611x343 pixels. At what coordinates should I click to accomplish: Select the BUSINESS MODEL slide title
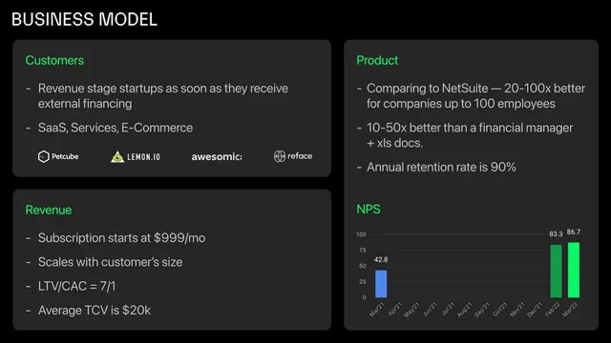tap(84, 19)
